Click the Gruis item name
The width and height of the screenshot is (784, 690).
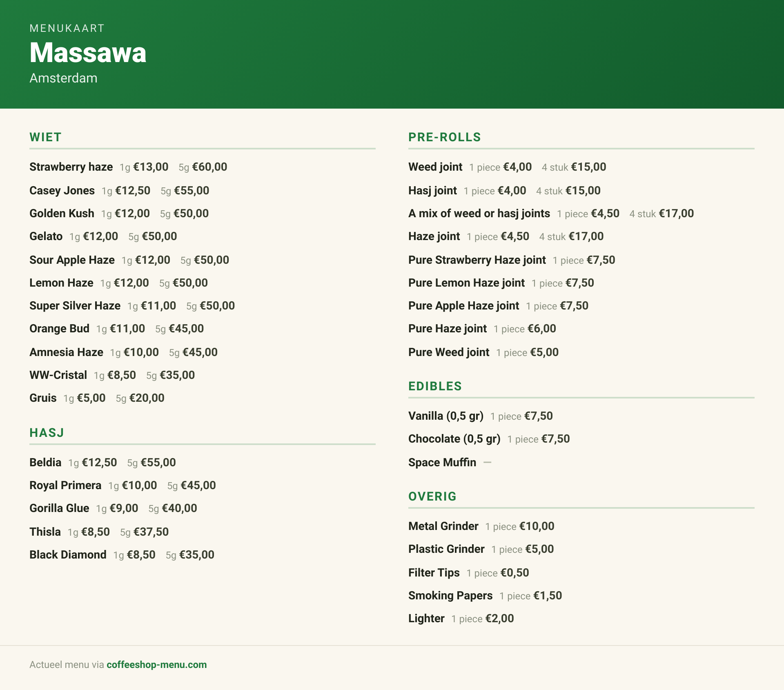pos(43,398)
